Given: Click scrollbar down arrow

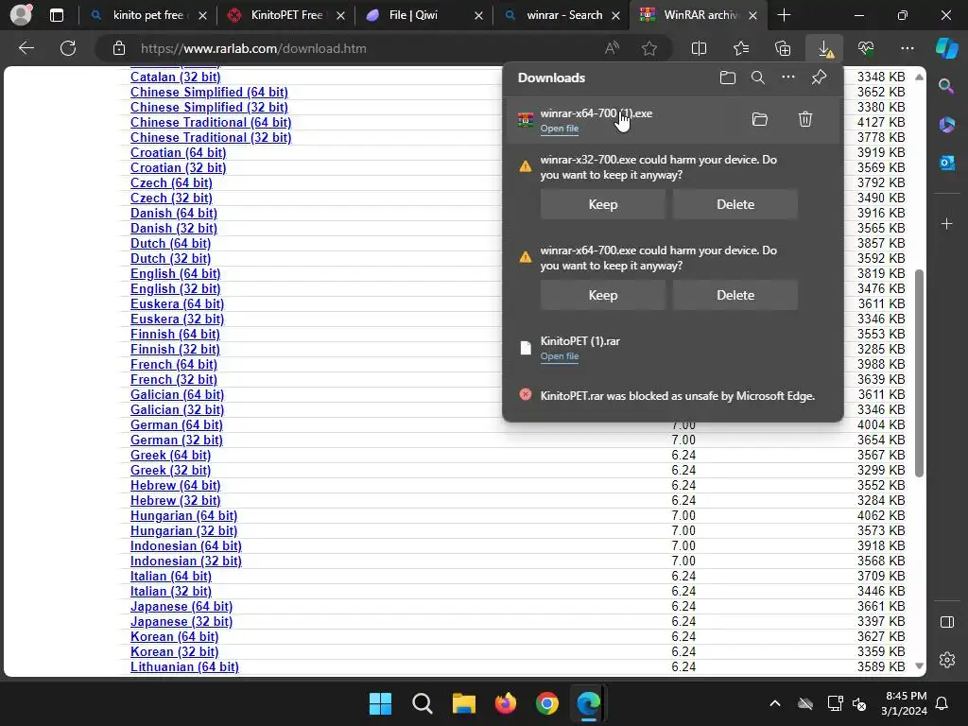Looking at the screenshot, I should (919, 666).
